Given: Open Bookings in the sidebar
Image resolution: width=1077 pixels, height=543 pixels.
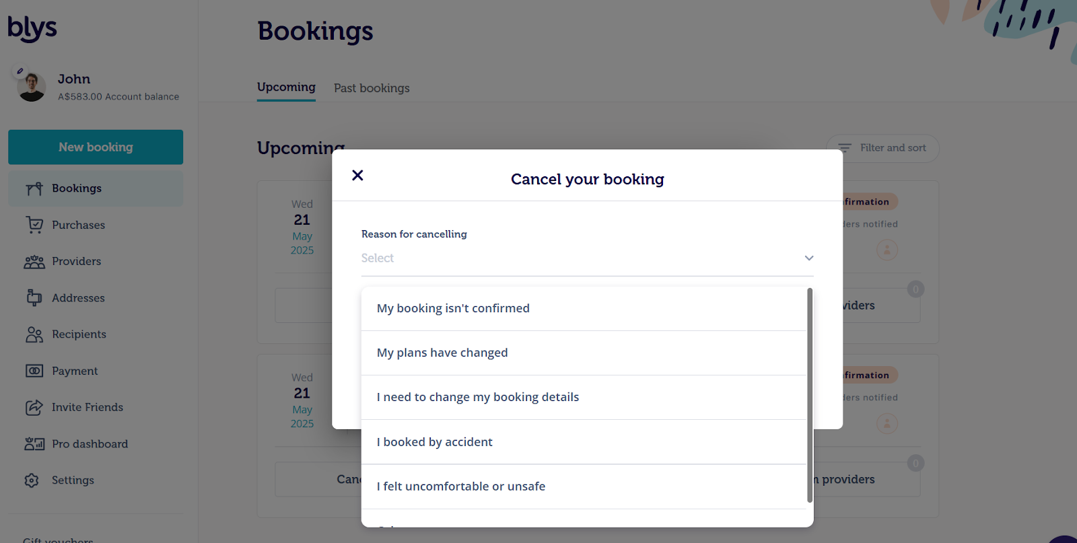Looking at the screenshot, I should [x=96, y=188].
